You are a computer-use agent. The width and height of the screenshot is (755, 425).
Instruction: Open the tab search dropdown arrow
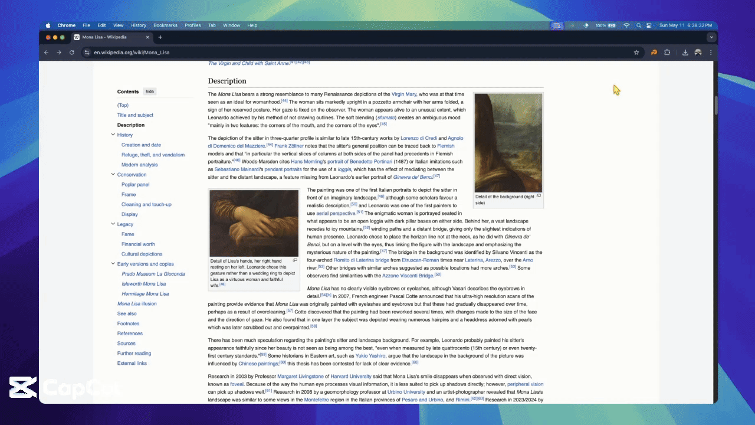click(x=711, y=37)
